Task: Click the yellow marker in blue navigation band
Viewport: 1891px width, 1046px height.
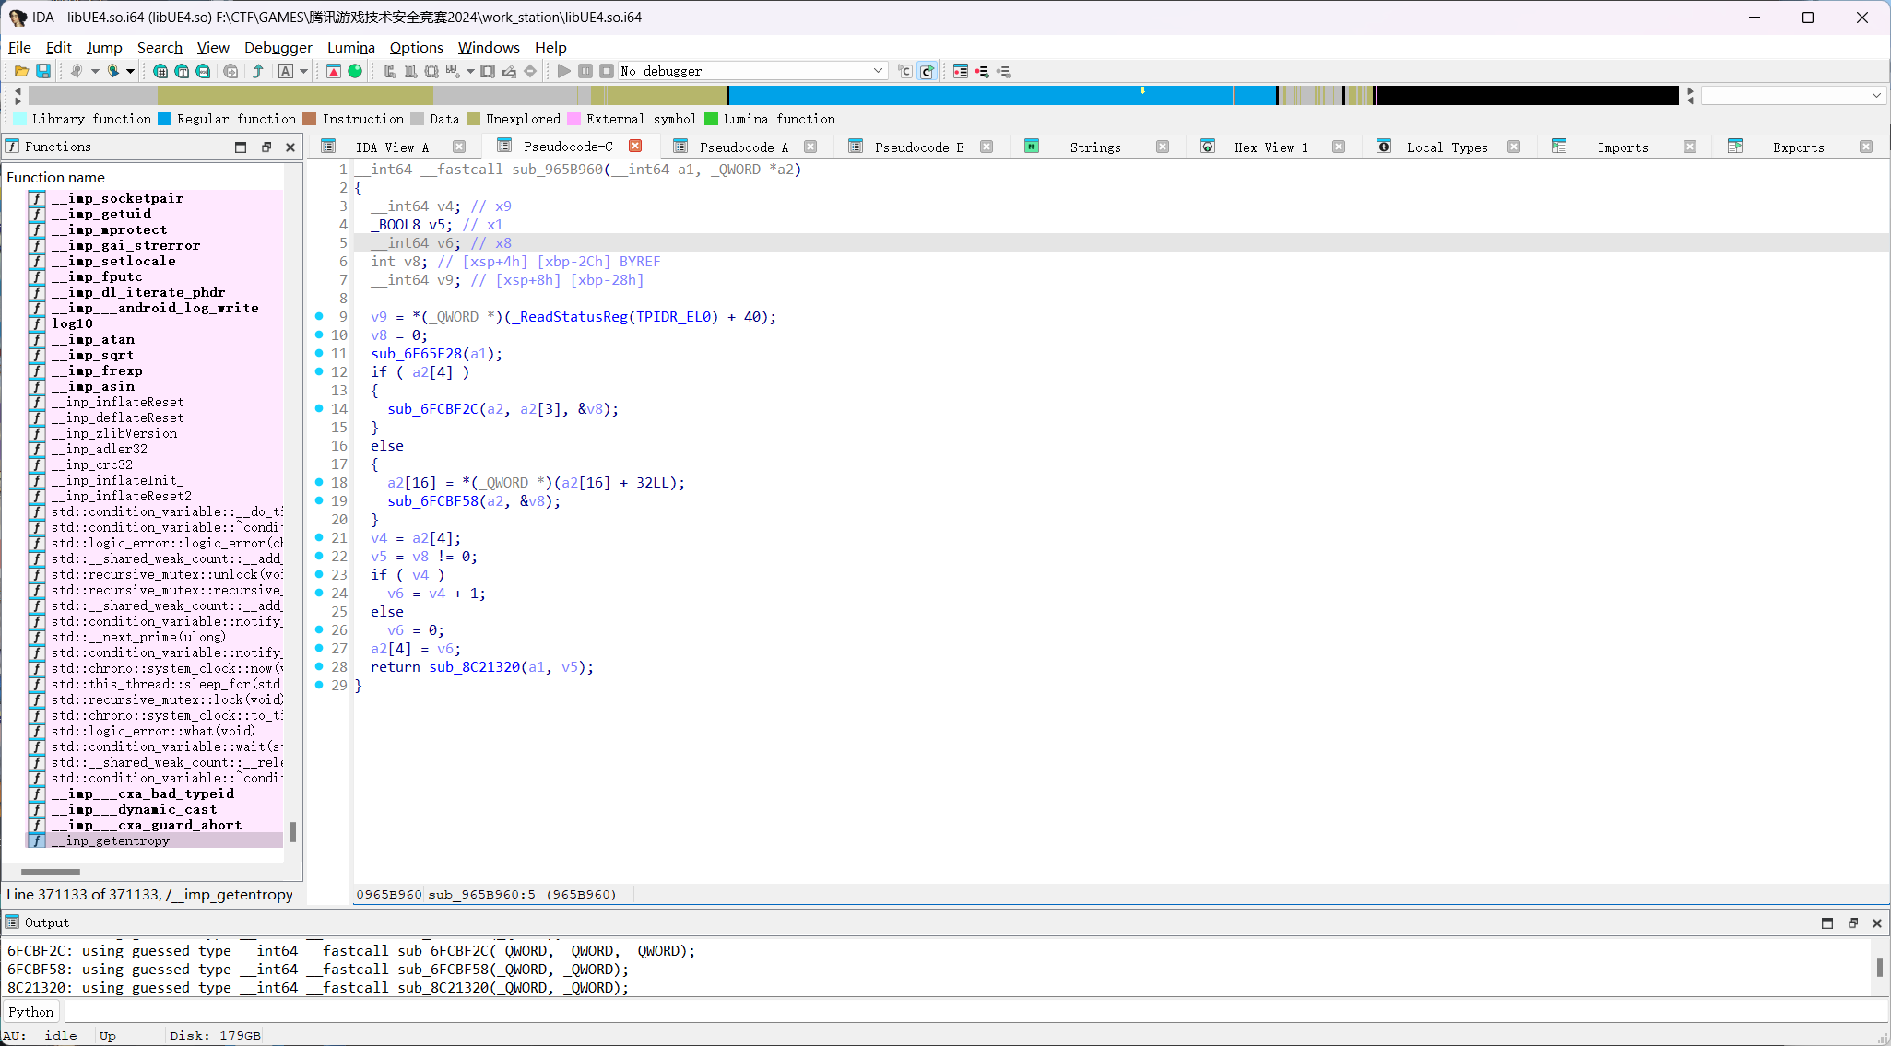Action: tap(1142, 90)
